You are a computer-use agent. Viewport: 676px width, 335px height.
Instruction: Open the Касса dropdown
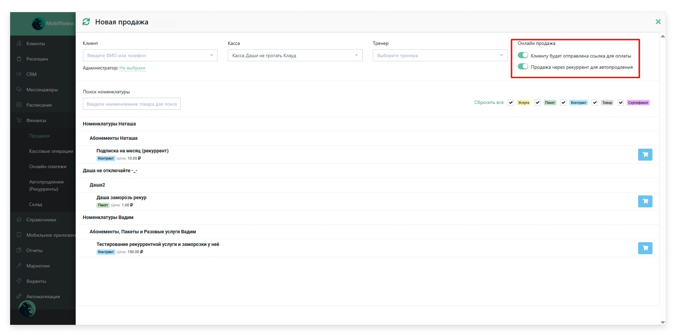(295, 55)
